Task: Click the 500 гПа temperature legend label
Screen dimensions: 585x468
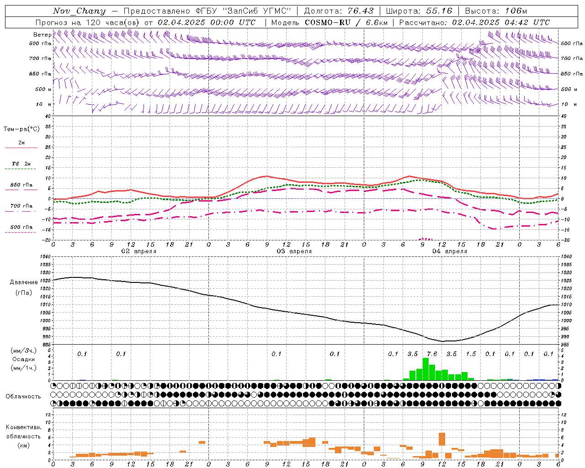Action: pos(21,227)
